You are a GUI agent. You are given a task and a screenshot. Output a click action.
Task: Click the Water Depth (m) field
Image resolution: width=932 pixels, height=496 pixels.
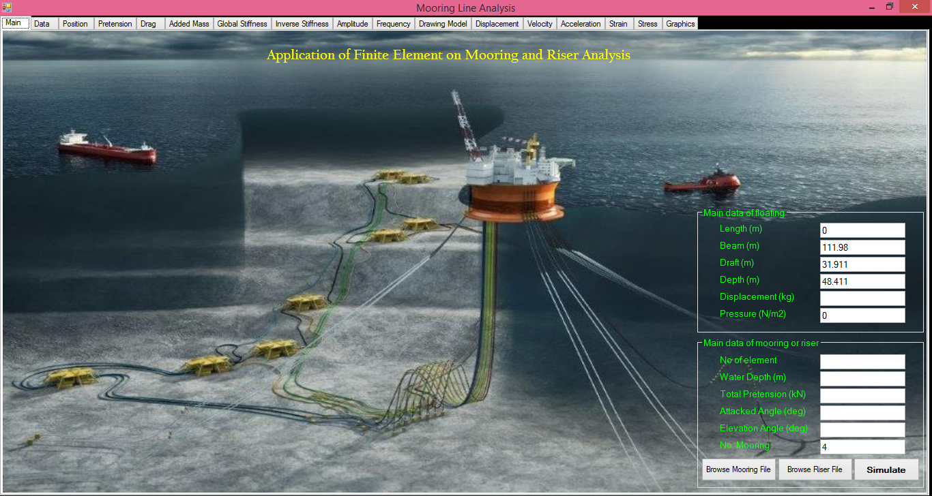click(862, 379)
